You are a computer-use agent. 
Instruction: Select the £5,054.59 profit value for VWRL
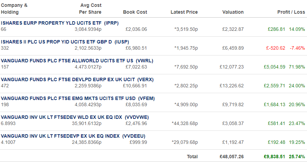click(x=274, y=67)
